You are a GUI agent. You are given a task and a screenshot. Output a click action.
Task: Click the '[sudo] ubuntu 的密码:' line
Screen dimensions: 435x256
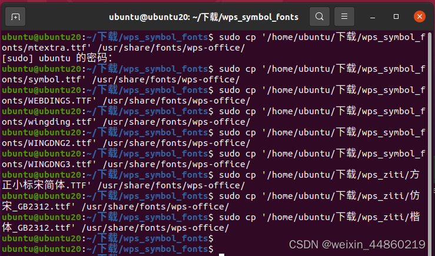click(x=57, y=58)
